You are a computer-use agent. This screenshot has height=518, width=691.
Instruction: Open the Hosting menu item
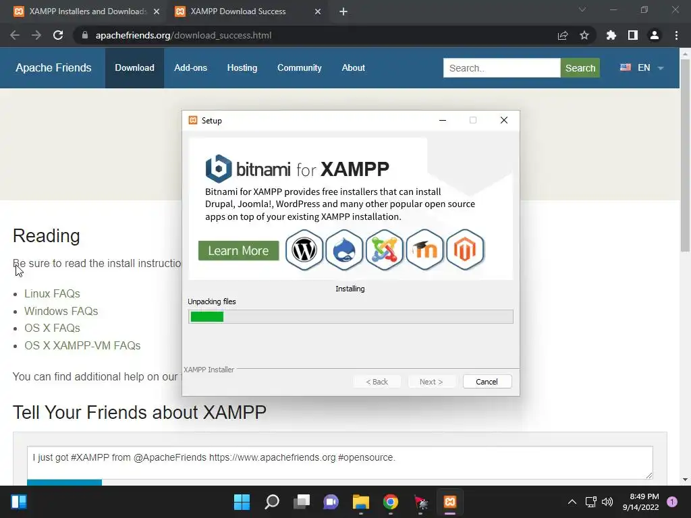pos(242,68)
